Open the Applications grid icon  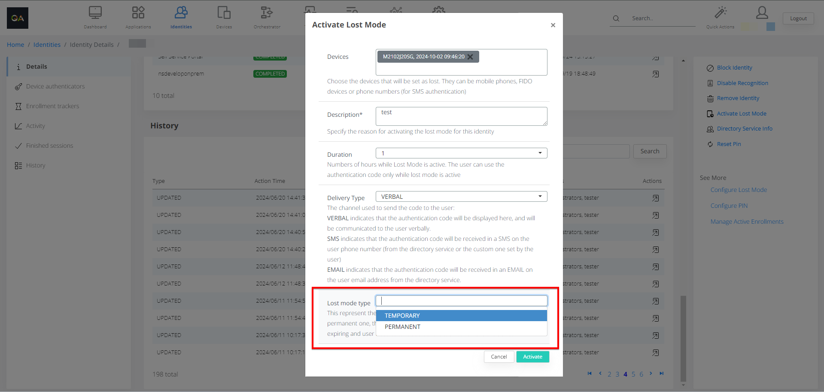[x=138, y=13]
